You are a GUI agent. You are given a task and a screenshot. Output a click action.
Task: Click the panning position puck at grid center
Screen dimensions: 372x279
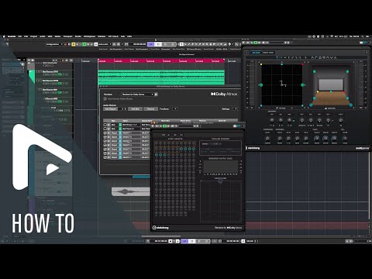(x=282, y=84)
